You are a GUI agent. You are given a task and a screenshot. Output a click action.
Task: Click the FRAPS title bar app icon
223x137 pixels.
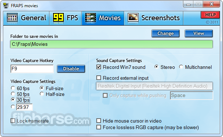click(6, 5)
